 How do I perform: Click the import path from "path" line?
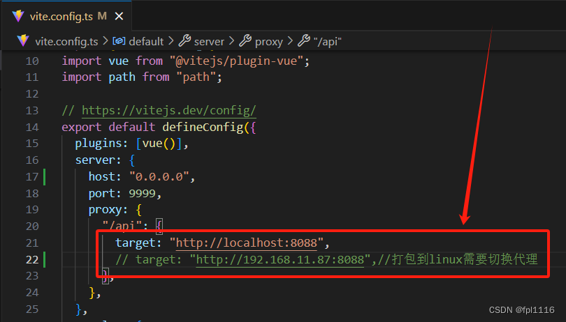pyautogui.click(x=142, y=77)
